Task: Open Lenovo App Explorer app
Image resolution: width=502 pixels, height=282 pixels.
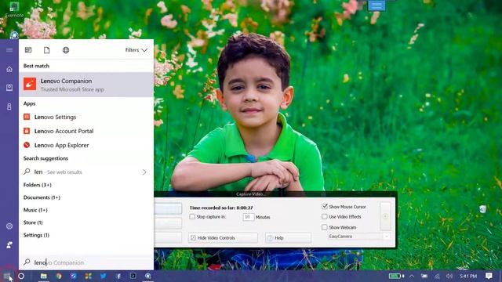Action: pyautogui.click(x=86, y=145)
